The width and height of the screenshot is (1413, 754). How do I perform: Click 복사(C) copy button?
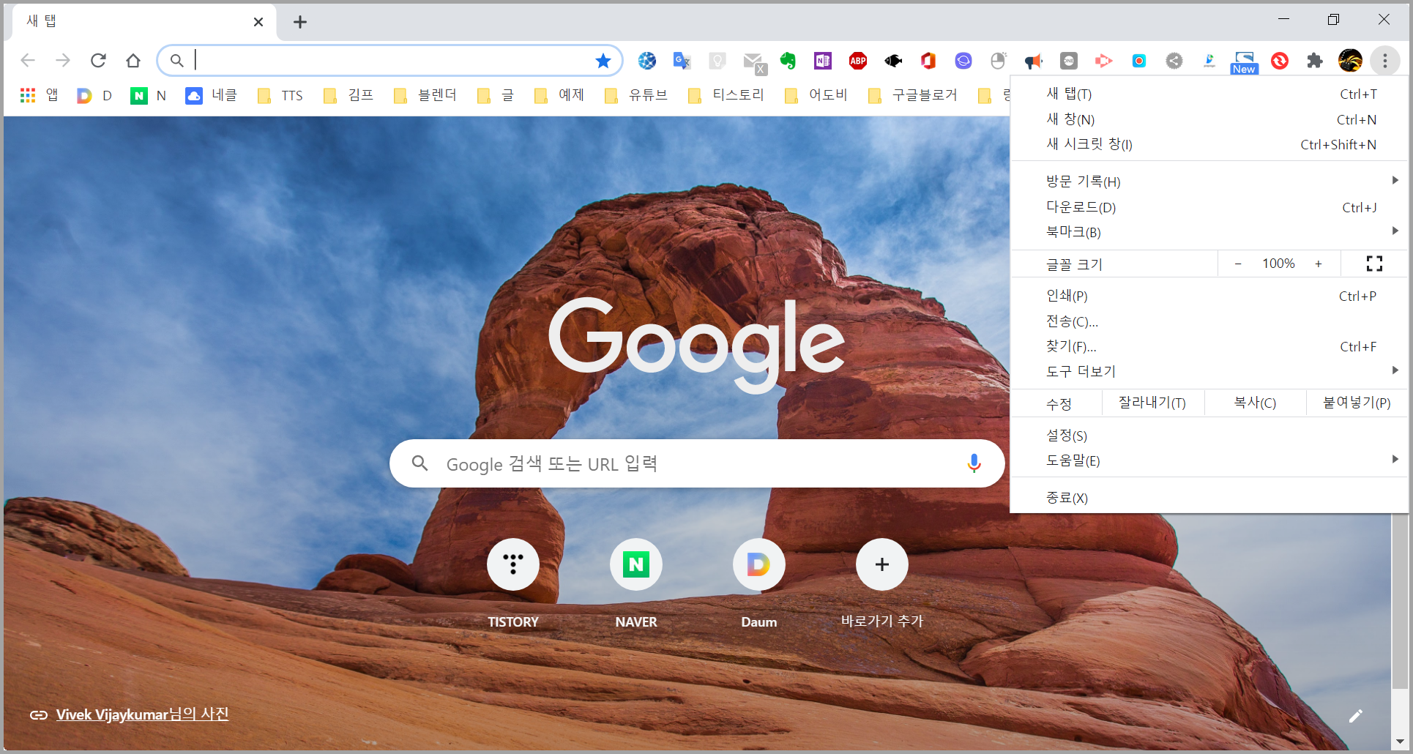coord(1256,403)
